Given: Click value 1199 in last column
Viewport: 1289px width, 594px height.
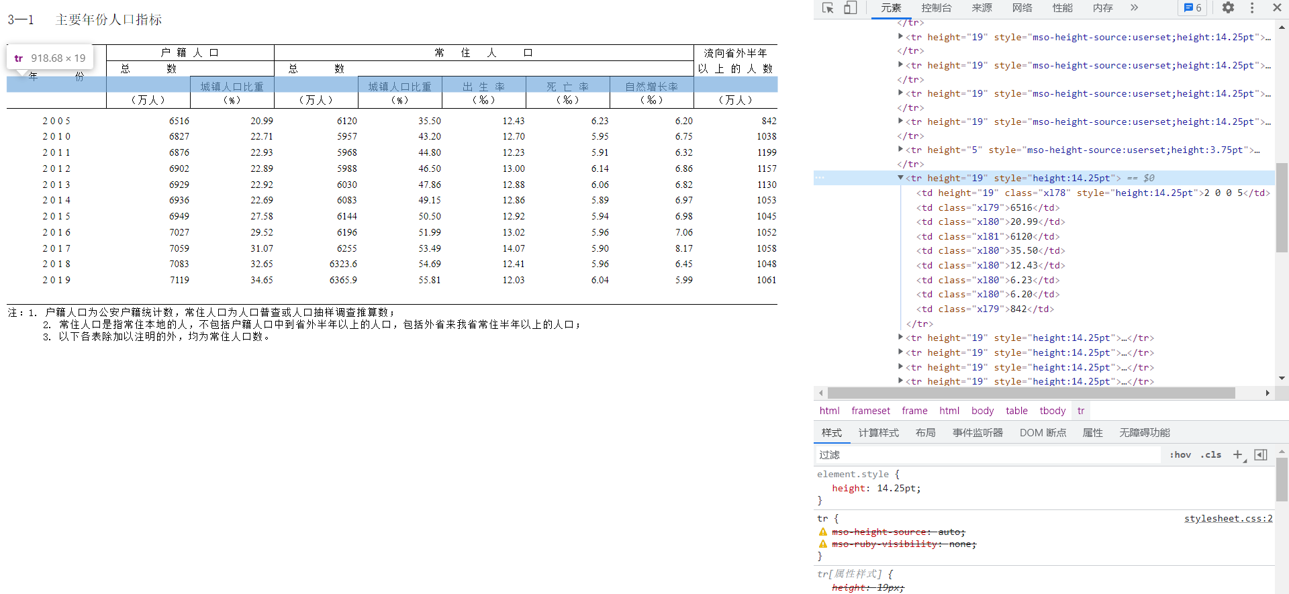Looking at the screenshot, I should click(x=767, y=153).
